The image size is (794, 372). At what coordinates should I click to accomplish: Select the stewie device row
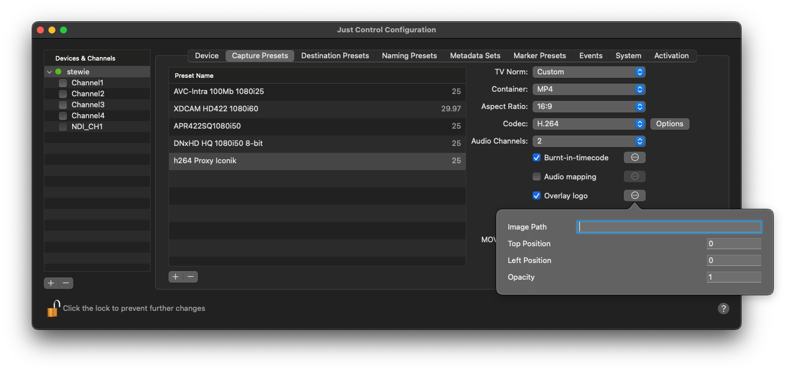pyautogui.click(x=97, y=72)
